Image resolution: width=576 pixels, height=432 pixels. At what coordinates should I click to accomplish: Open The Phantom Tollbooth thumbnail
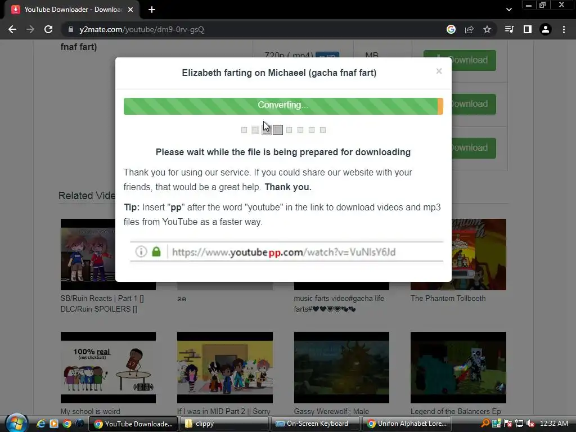479,254
